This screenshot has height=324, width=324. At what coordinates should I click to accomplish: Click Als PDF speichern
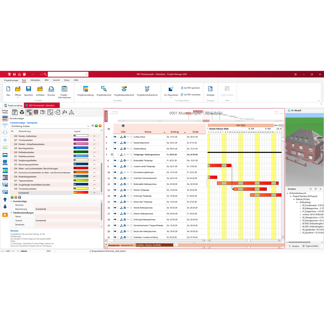coord(190,88)
